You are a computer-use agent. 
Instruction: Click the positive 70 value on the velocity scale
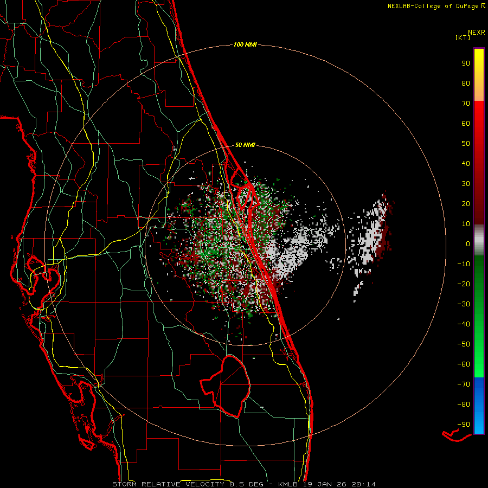tap(466, 104)
